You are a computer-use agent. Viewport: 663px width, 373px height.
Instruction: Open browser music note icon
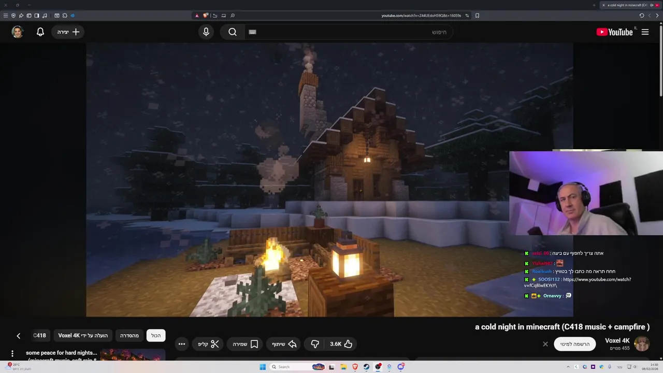click(45, 16)
